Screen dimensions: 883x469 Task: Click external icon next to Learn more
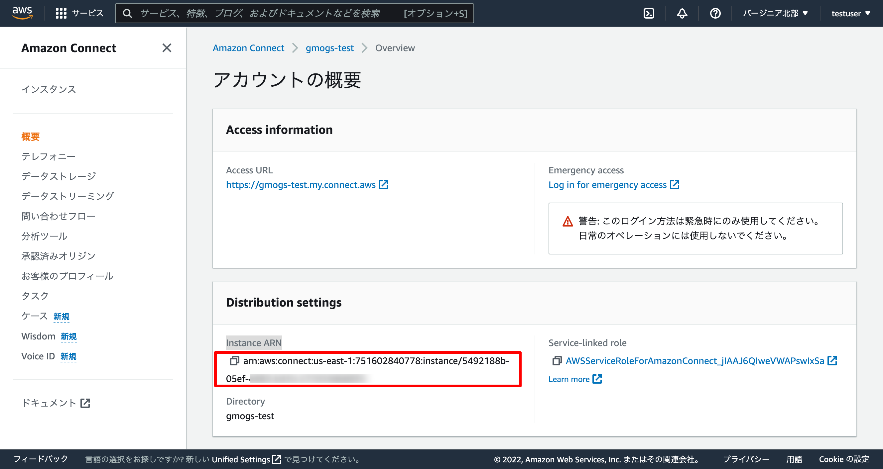click(x=597, y=379)
